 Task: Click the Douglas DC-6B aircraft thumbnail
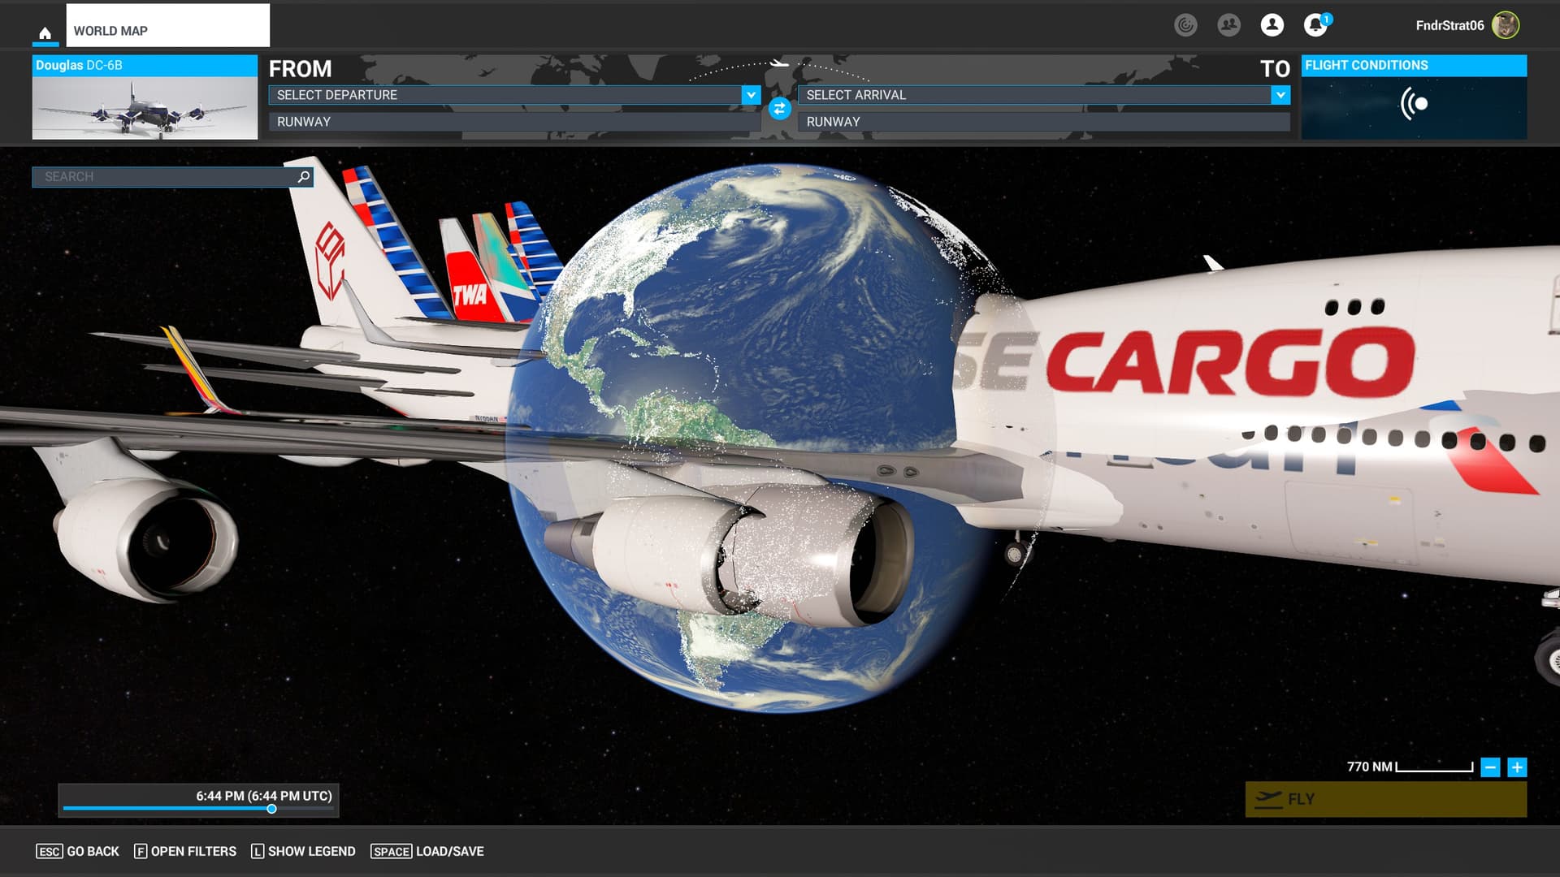click(x=145, y=106)
